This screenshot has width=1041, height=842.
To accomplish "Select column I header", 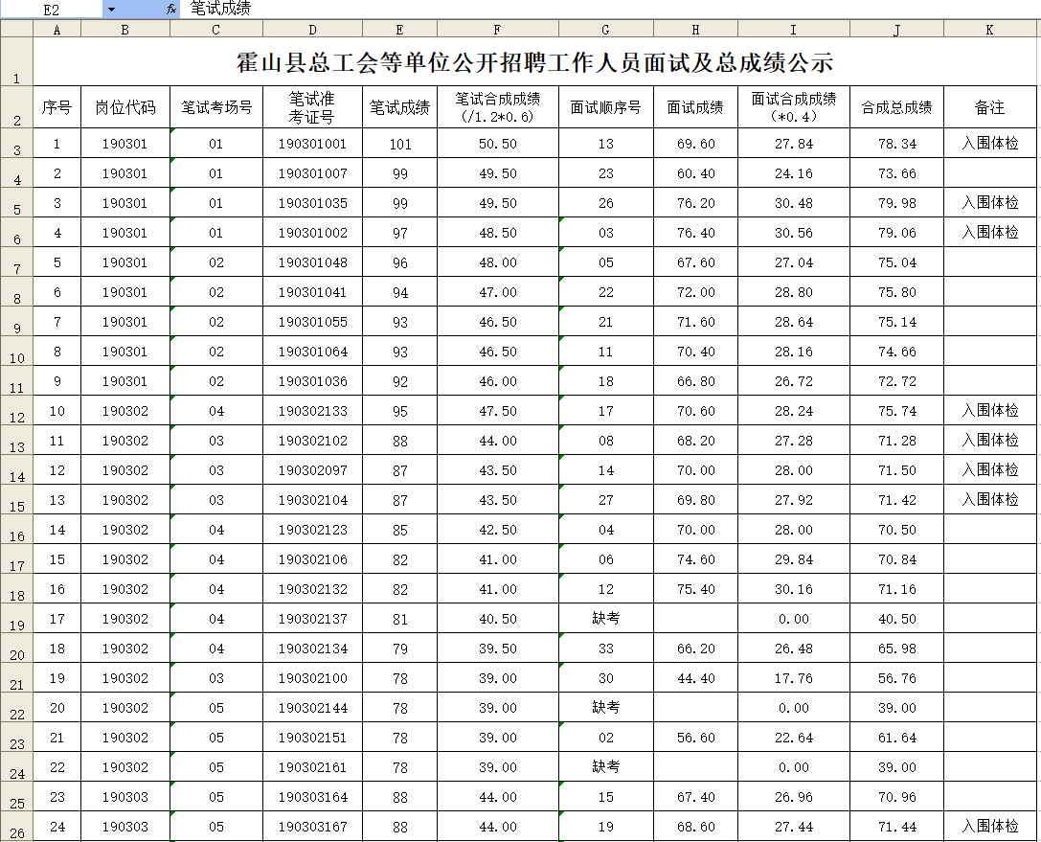I will tap(794, 30).
